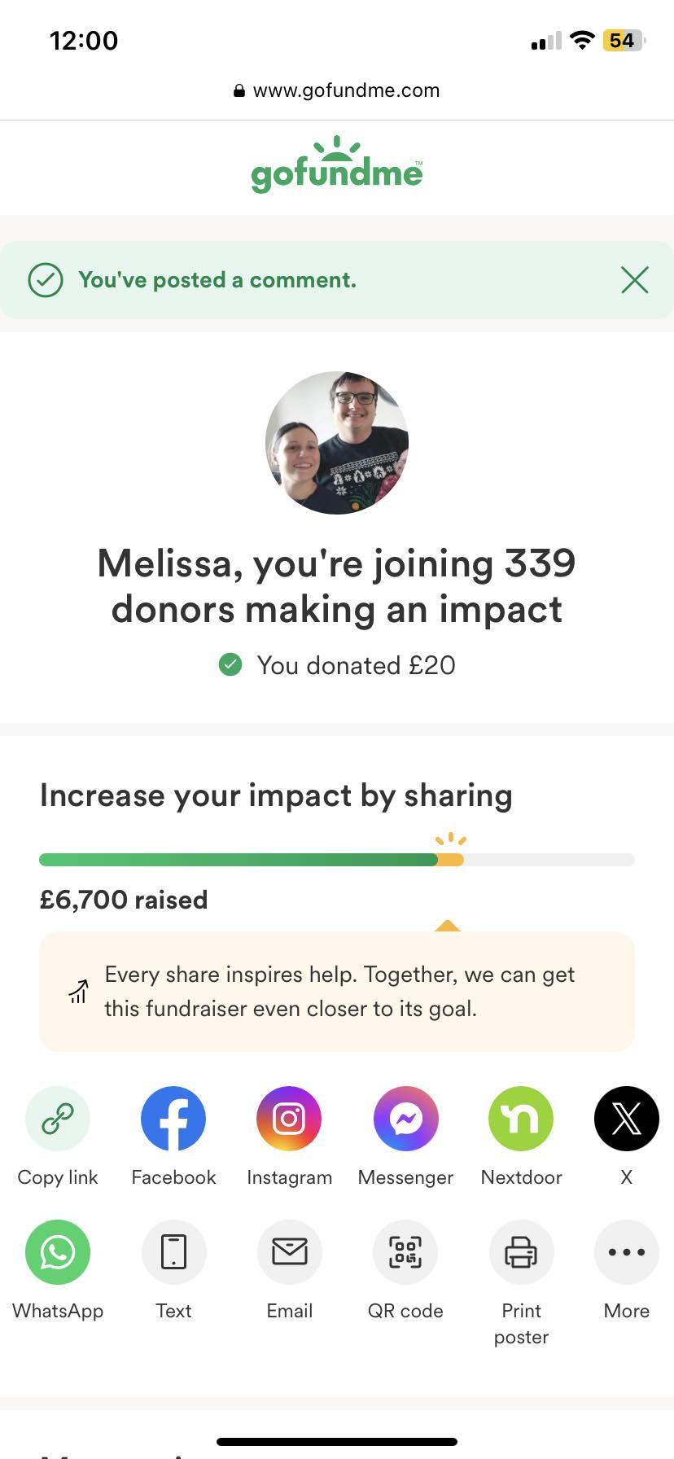
Task: Share on Nextdoor icon
Action: [521, 1119]
